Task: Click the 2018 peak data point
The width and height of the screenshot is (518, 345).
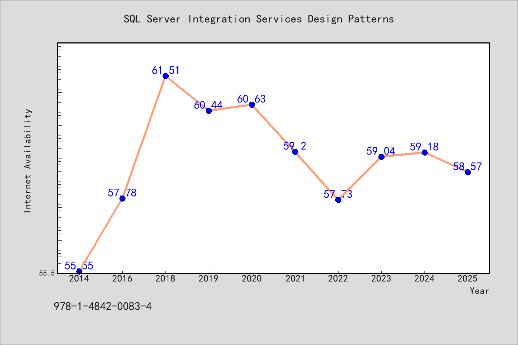Action: coord(165,76)
